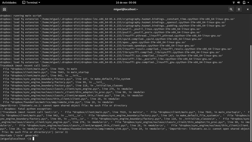Click the _linuxffi_resolv extension load line
The height and width of the screenshot is (142, 252).
tap(116, 49)
